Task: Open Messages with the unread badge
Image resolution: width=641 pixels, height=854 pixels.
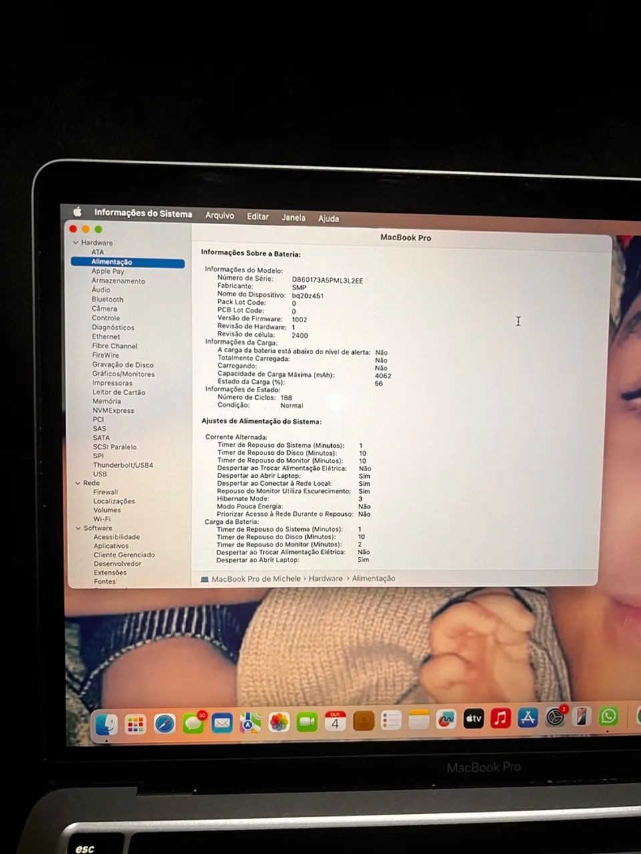Action: 193,723
